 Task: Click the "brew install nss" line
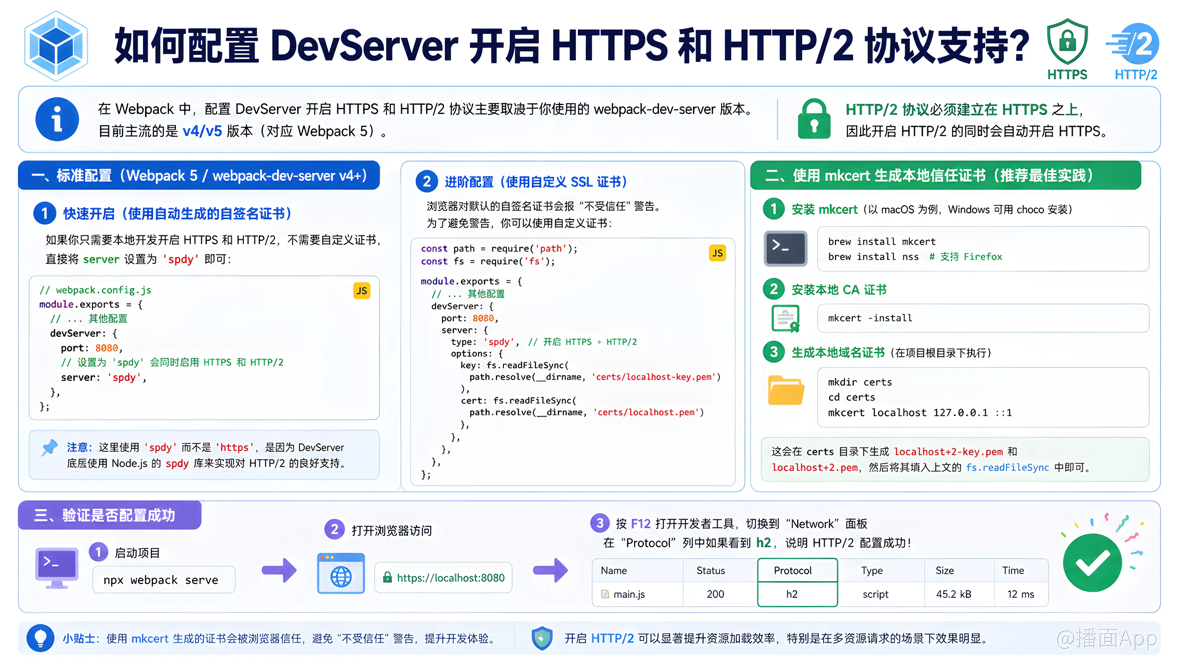coord(915,257)
